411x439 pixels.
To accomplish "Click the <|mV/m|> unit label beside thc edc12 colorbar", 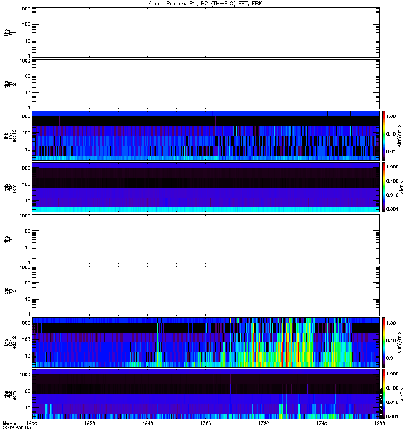I will click(399, 342).
